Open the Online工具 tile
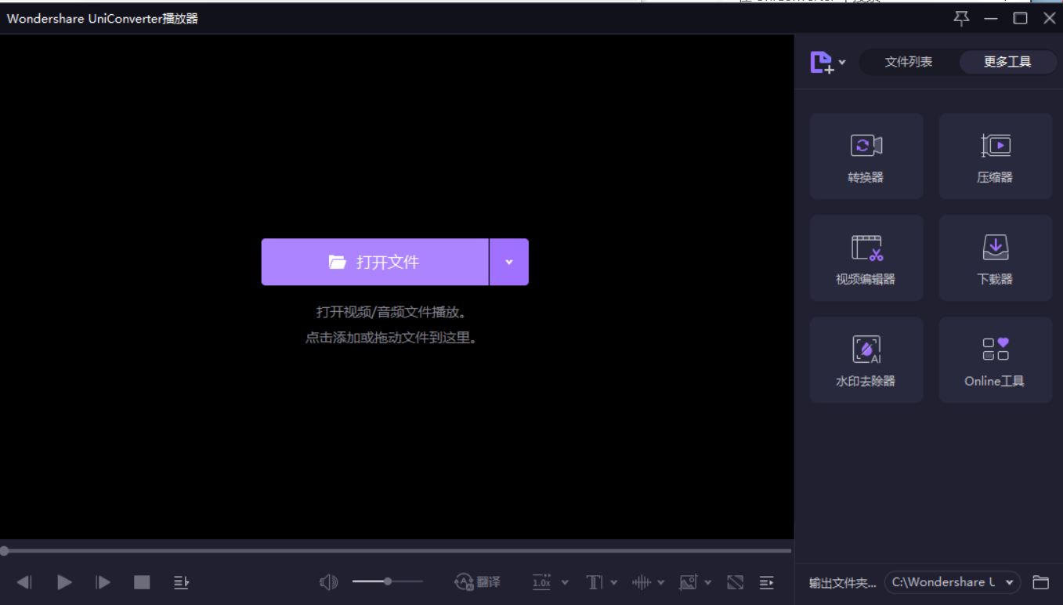Viewport: 1063px width, 605px height. point(996,360)
